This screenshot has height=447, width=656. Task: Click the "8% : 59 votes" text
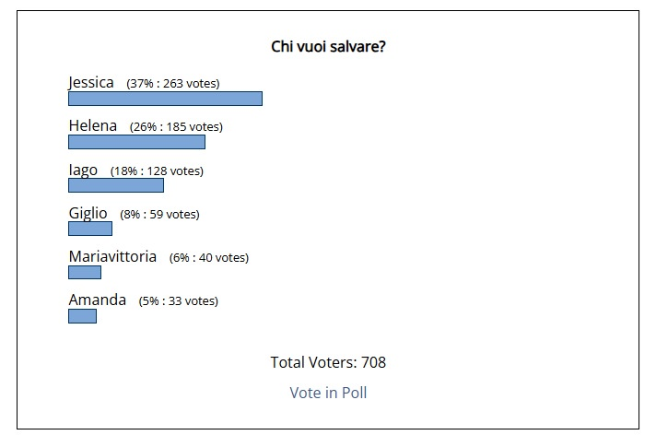159,215
